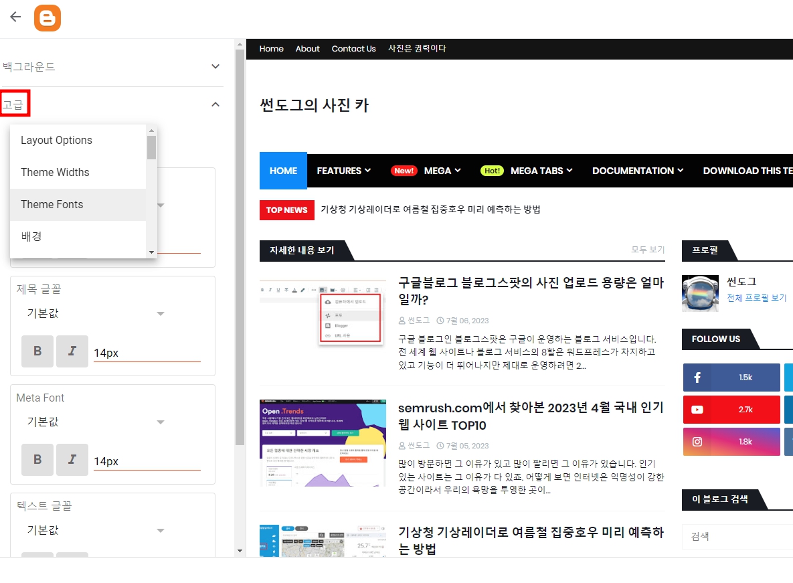Open the Meta Font family dropdown
This screenshot has height=583, width=793.
(96, 422)
